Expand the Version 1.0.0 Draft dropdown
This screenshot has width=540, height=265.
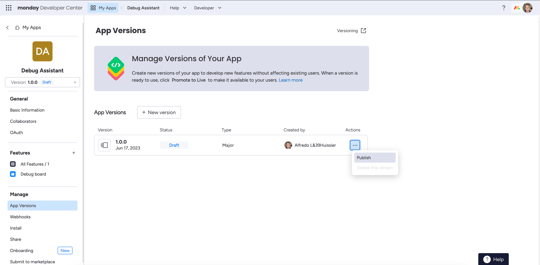42,82
